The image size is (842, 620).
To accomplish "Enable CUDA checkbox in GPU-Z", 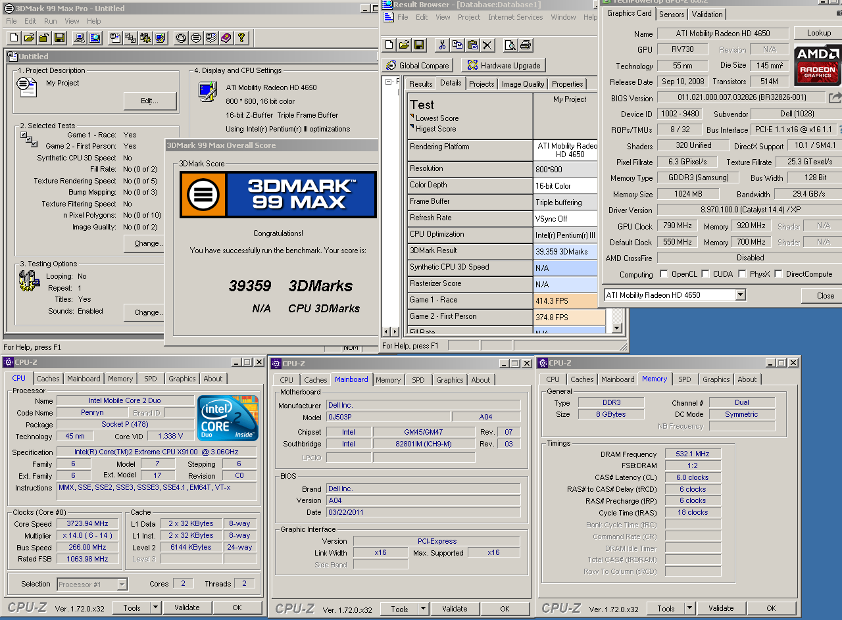I will tap(705, 274).
